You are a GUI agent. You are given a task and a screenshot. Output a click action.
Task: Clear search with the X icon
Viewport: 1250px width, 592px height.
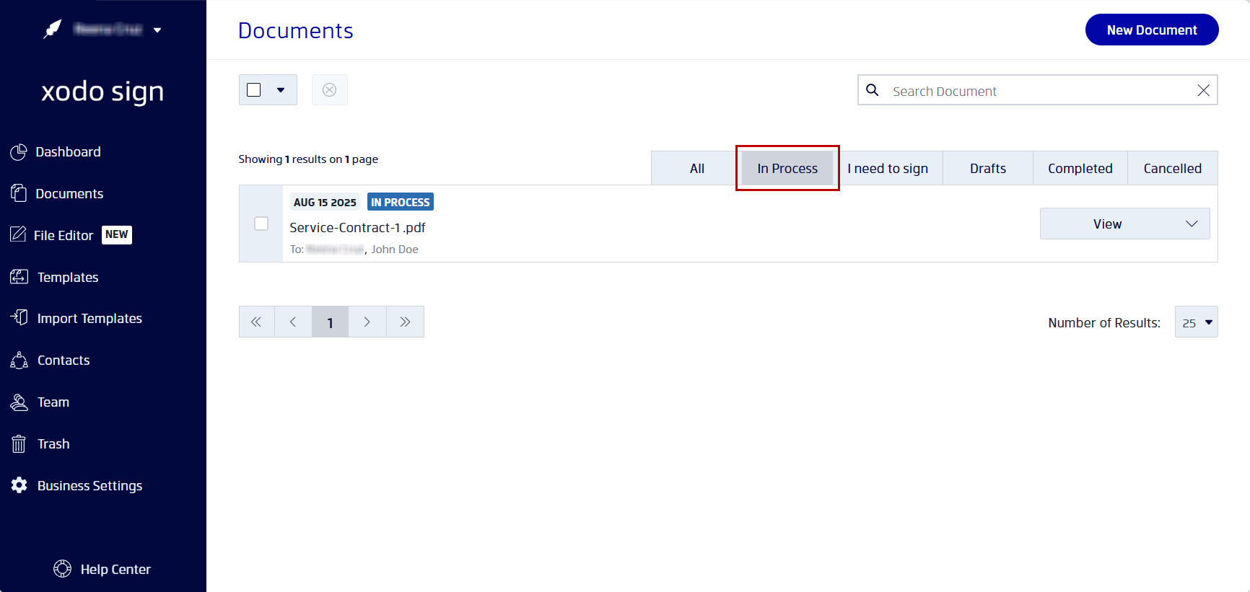[1203, 90]
